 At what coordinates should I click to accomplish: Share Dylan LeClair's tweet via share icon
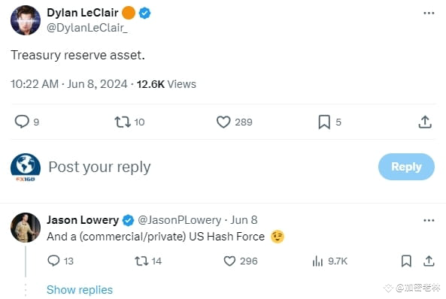[425, 122]
